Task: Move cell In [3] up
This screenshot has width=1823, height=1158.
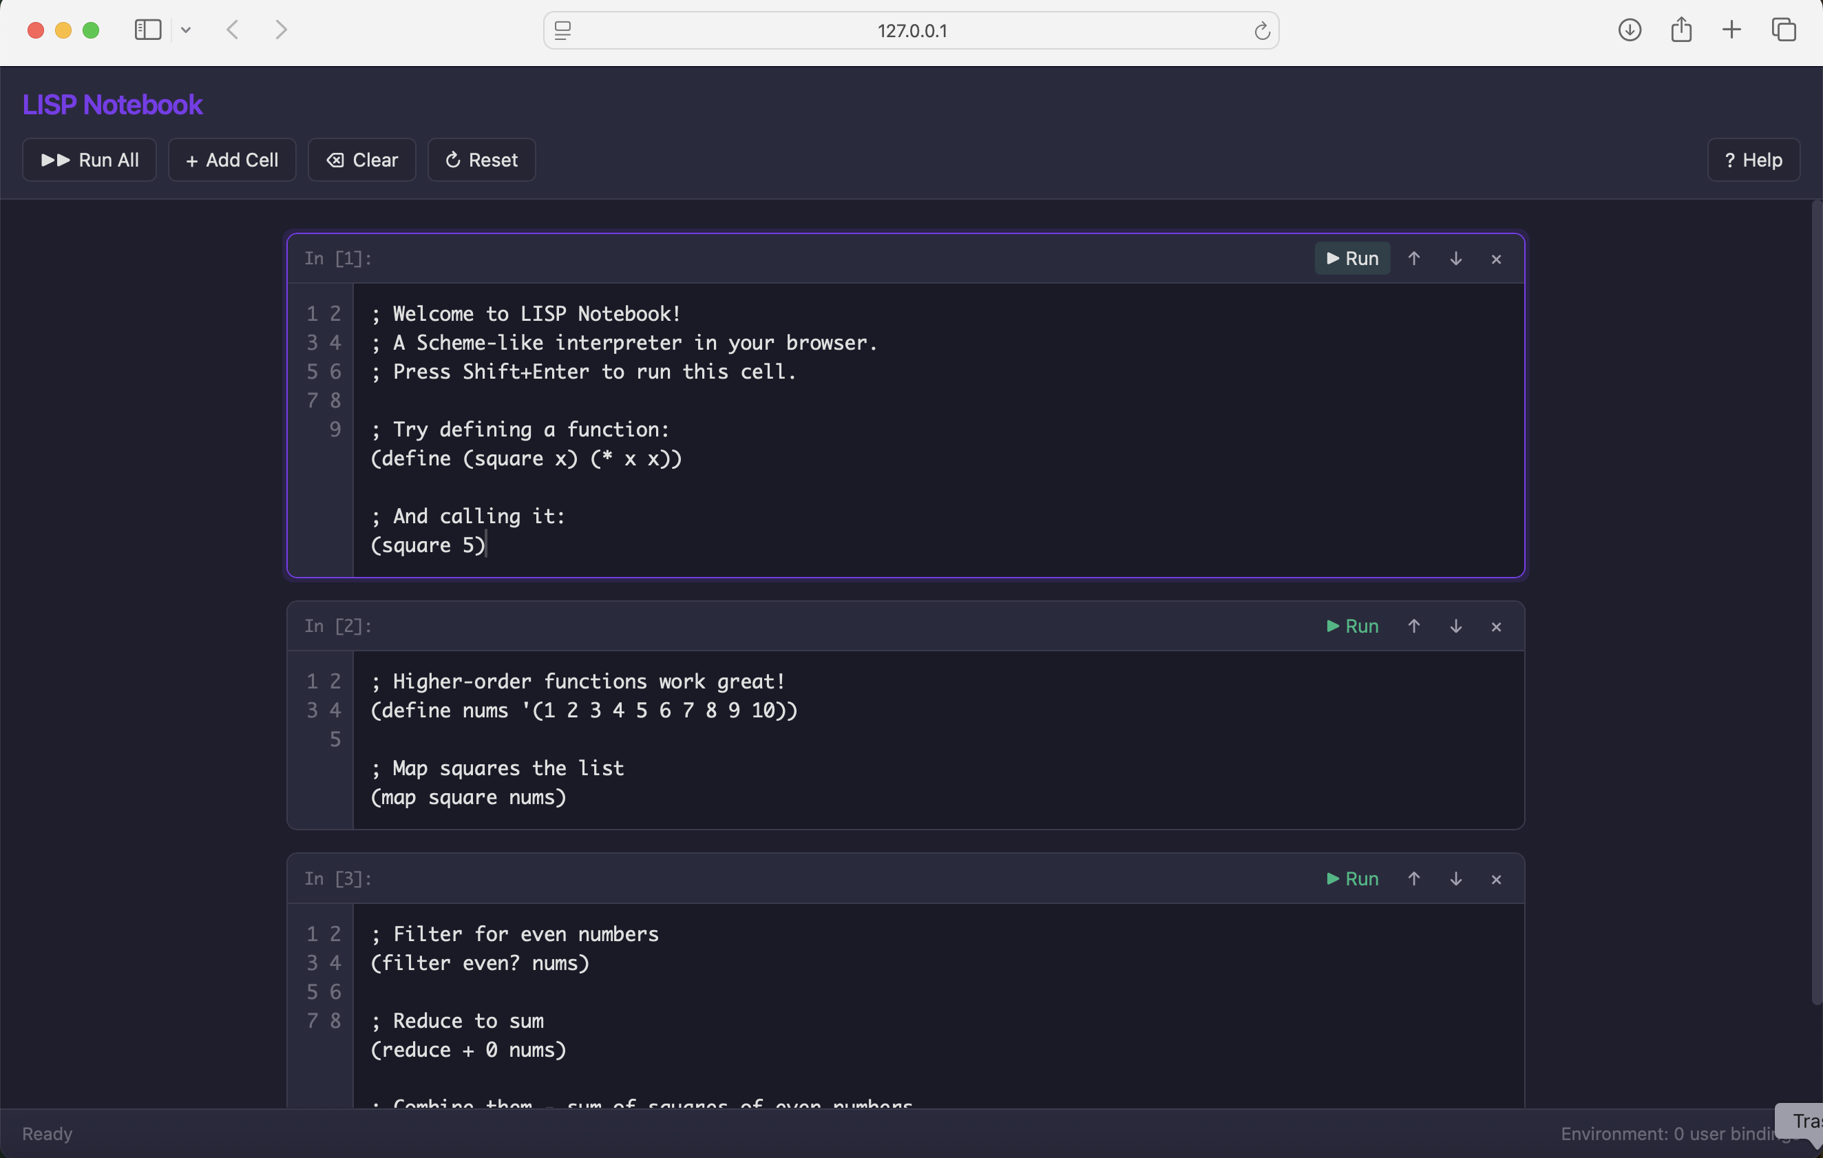Action: tap(1413, 878)
